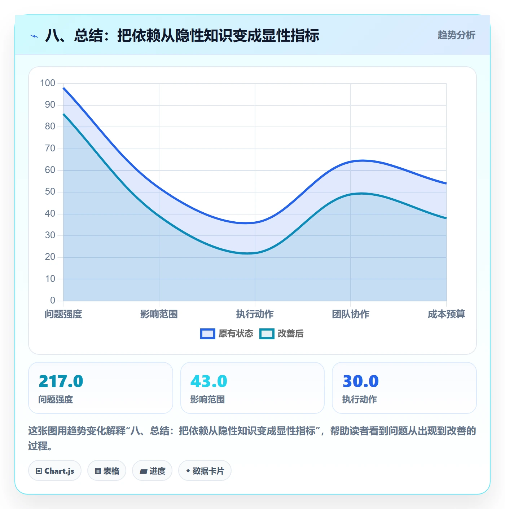The width and height of the screenshot is (505, 509).
Task: Click the 100 y-axis value
Action: coord(48,83)
